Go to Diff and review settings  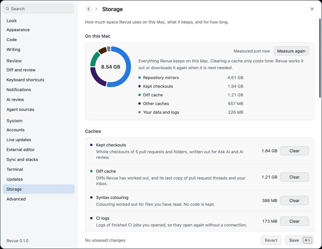39,70
